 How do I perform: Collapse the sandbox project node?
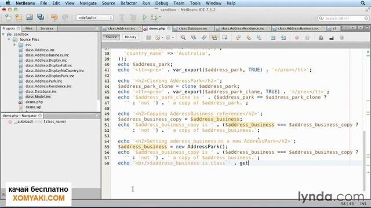point(3,35)
